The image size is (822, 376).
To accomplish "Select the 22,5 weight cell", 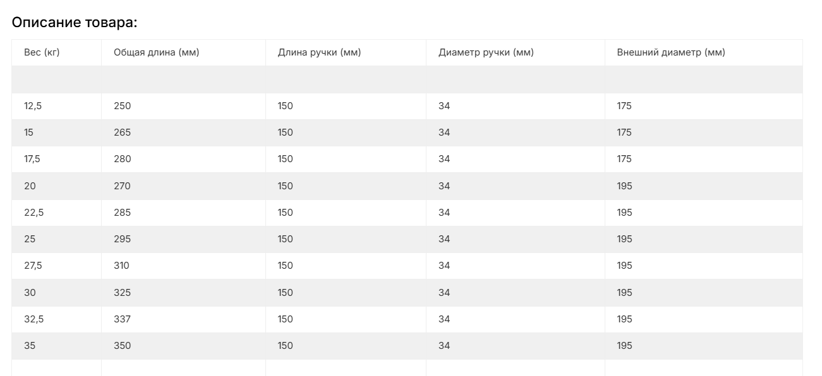I will click(34, 213).
